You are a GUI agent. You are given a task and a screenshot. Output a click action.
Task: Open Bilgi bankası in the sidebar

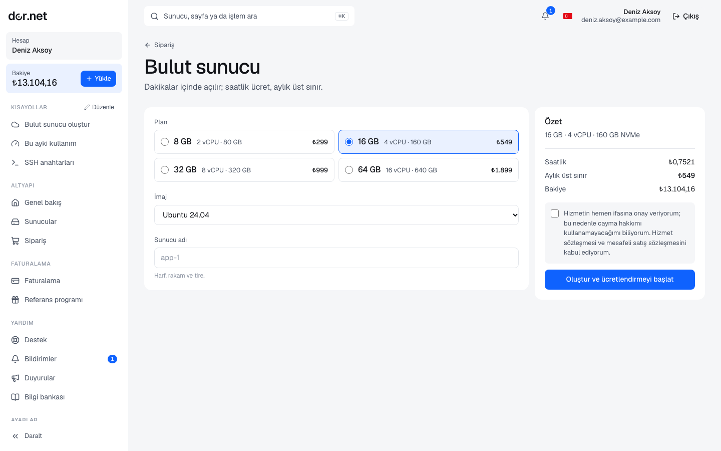(64, 397)
